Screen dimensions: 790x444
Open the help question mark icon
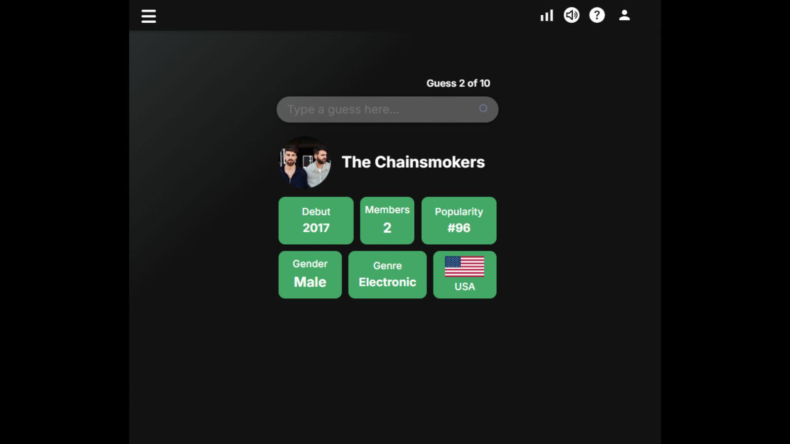(x=597, y=15)
